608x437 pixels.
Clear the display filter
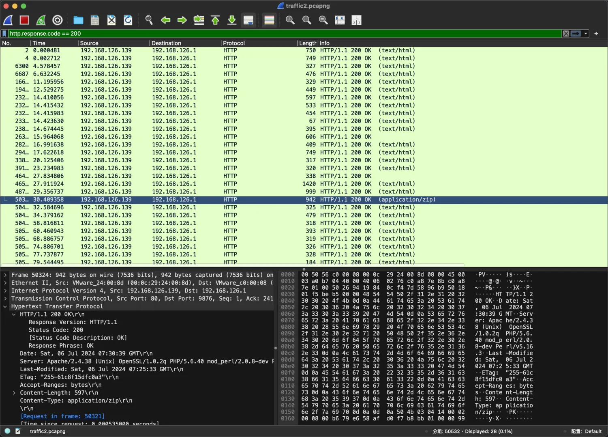coord(566,34)
